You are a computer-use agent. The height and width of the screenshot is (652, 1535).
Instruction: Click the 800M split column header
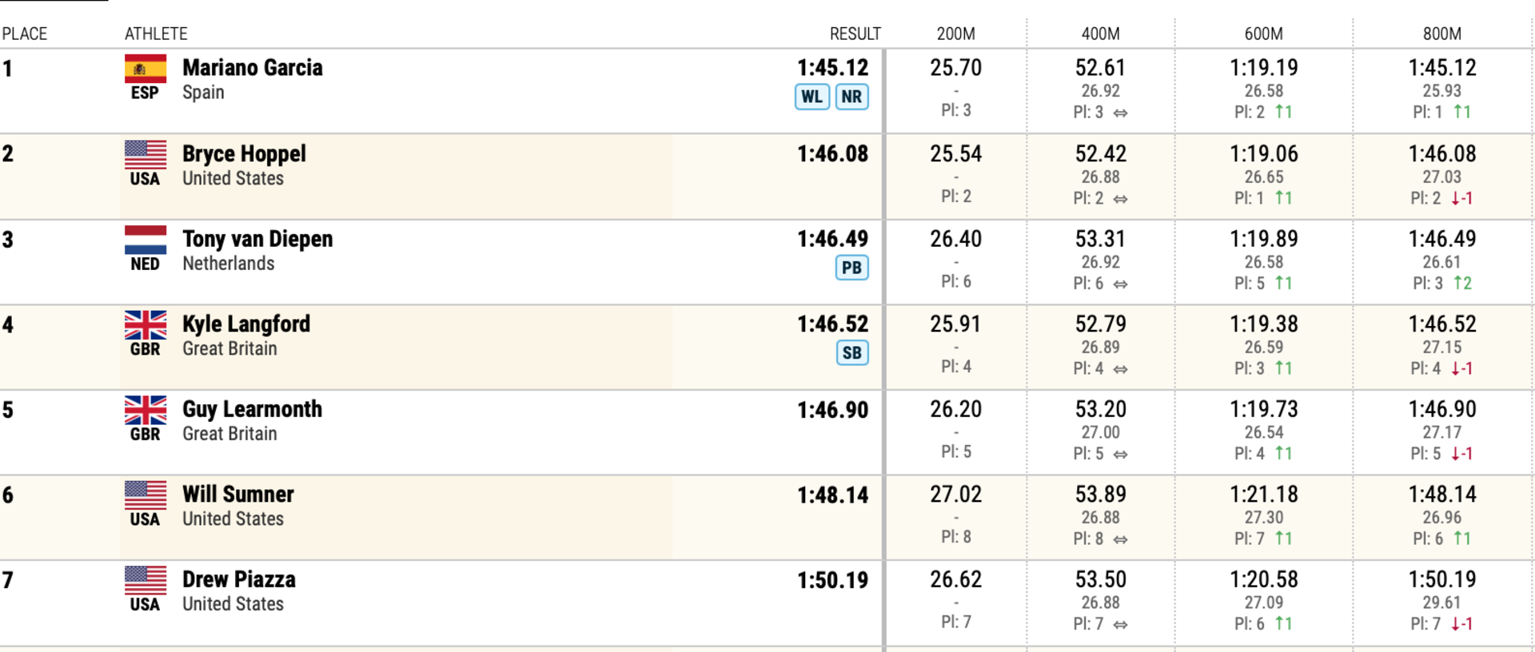(x=1442, y=34)
